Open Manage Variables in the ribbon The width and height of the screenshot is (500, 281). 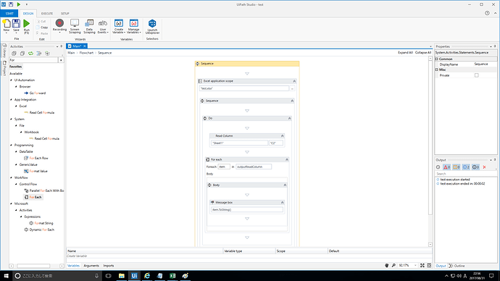[133, 26]
